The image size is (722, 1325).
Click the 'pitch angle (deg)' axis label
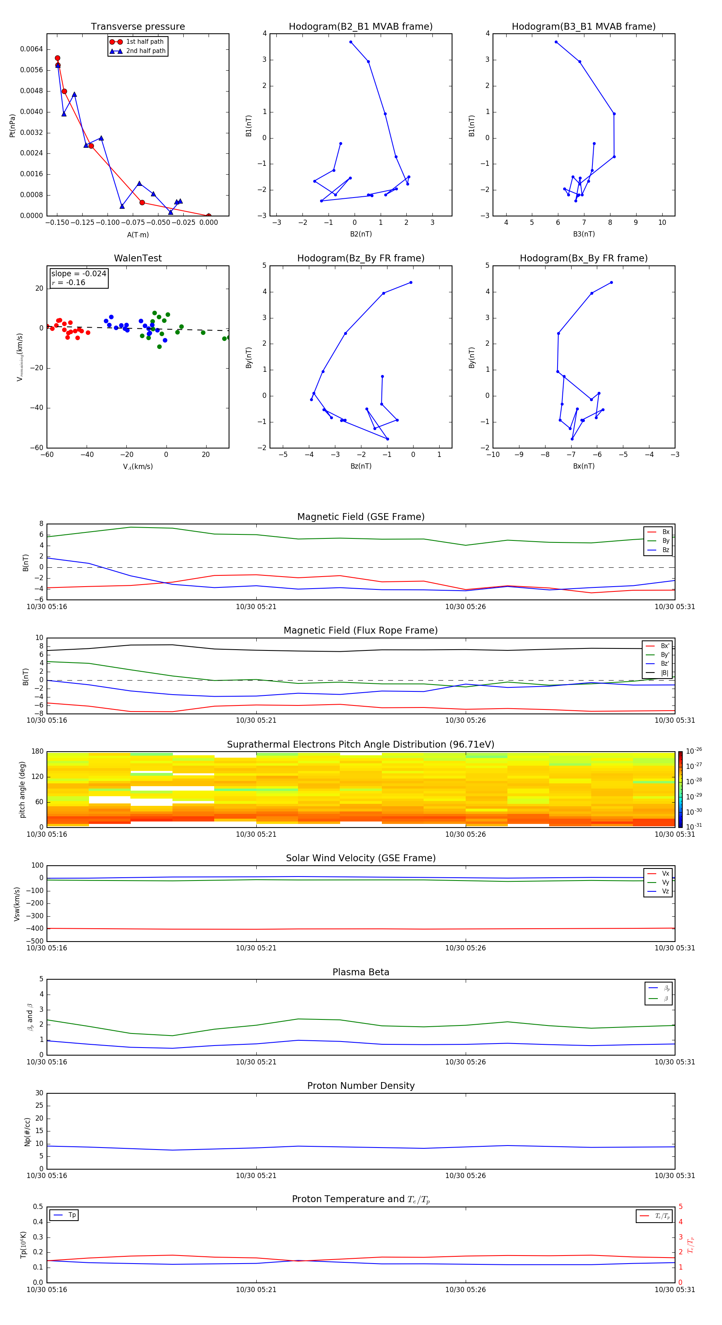click(22, 789)
